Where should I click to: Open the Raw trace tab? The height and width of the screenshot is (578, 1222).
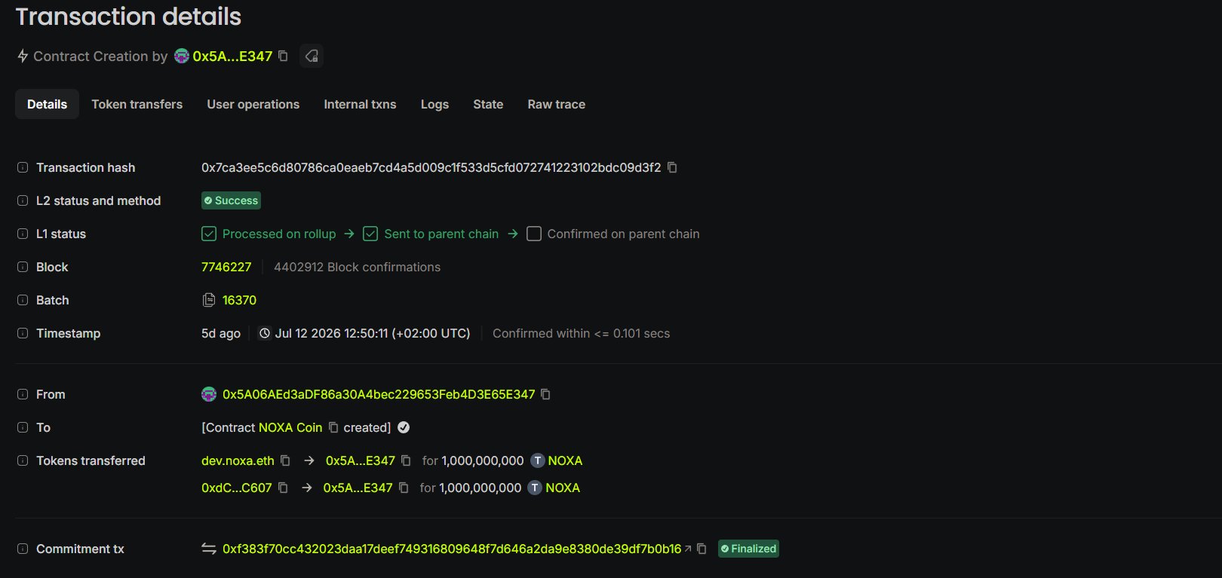pos(557,104)
